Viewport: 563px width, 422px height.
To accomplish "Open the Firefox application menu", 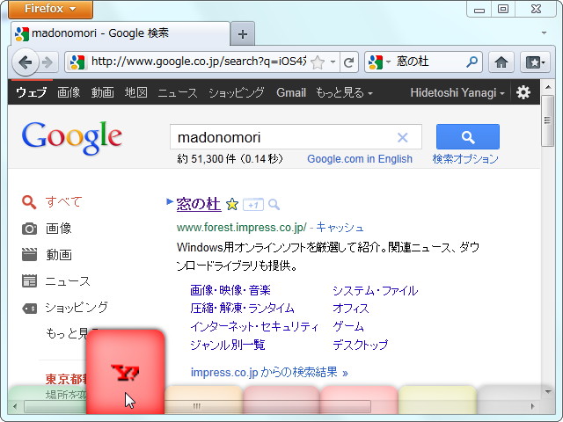I will (51, 9).
